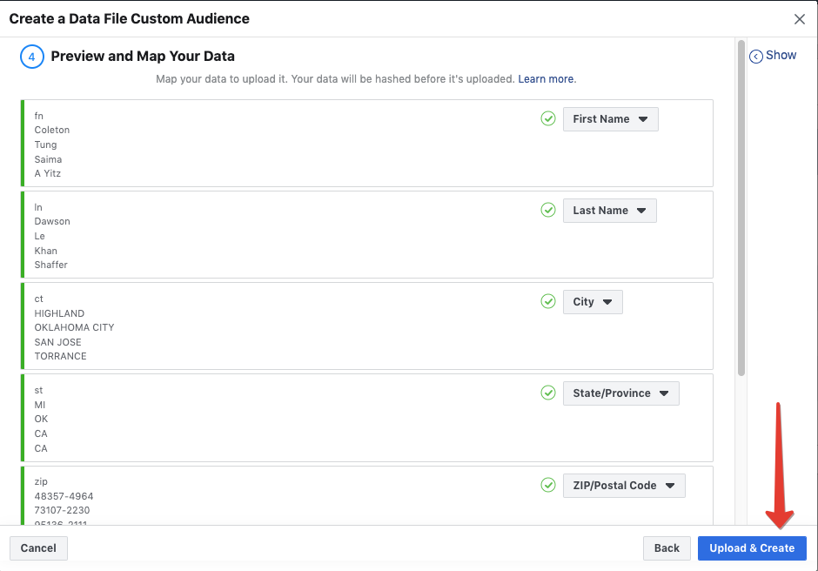The width and height of the screenshot is (818, 571).
Task: Click the green checkmark next to State/Province
Action: coord(547,393)
